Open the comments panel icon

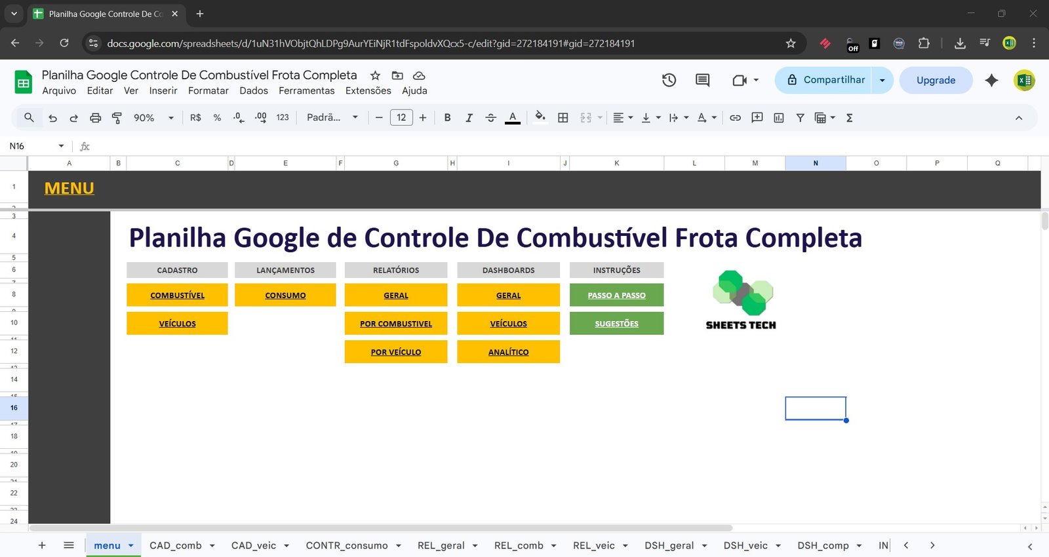point(702,80)
